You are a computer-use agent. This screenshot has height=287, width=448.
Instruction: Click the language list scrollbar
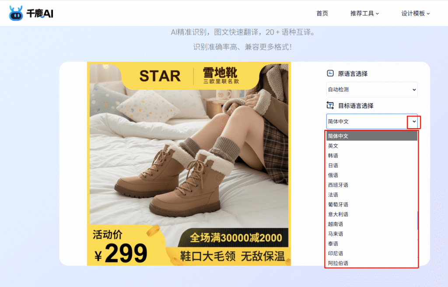417,220
